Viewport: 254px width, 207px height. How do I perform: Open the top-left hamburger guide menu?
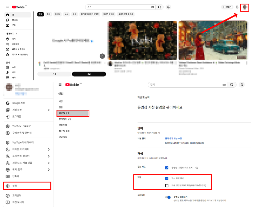pos(7,7)
